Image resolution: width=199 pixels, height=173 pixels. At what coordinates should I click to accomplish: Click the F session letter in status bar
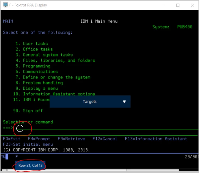click(17, 157)
